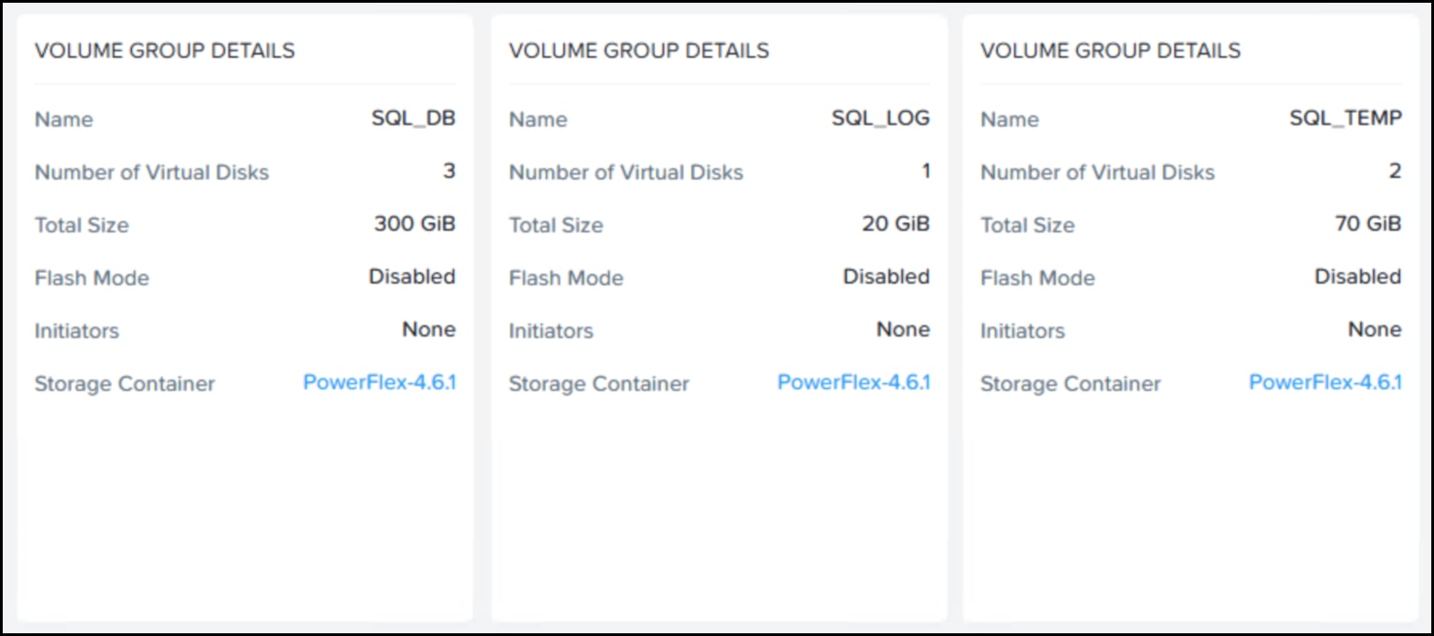
Task: Click Number of Virtual Disks label in SQL_DB card
Action: point(152,172)
